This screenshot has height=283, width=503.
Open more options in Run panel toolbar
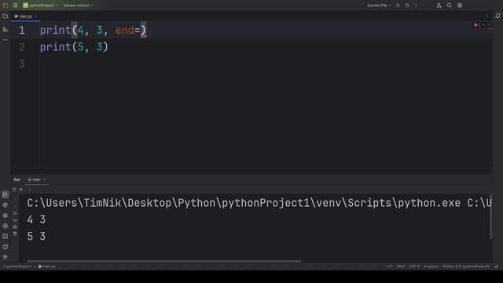click(x=29, y=189)
